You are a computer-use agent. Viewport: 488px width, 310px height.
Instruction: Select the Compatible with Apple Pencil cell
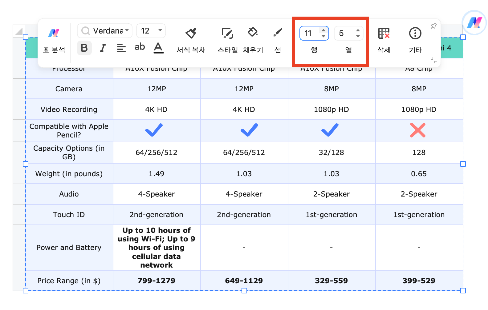(x=69, y=131)
